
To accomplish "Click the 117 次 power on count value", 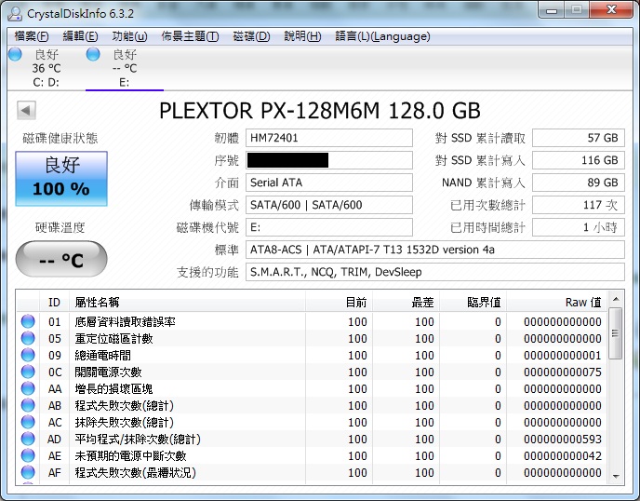I will click(579, 205).
